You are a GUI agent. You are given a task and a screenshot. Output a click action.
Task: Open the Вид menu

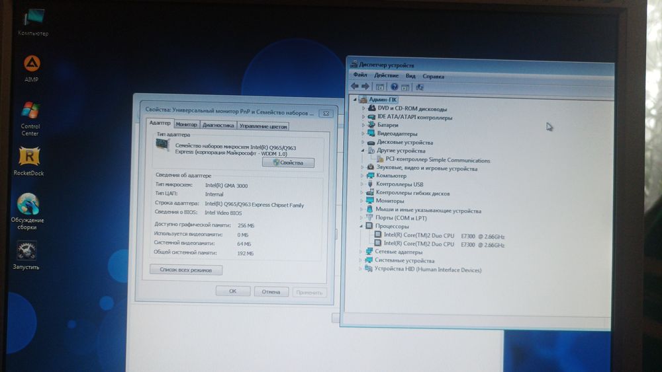(410, 76)
